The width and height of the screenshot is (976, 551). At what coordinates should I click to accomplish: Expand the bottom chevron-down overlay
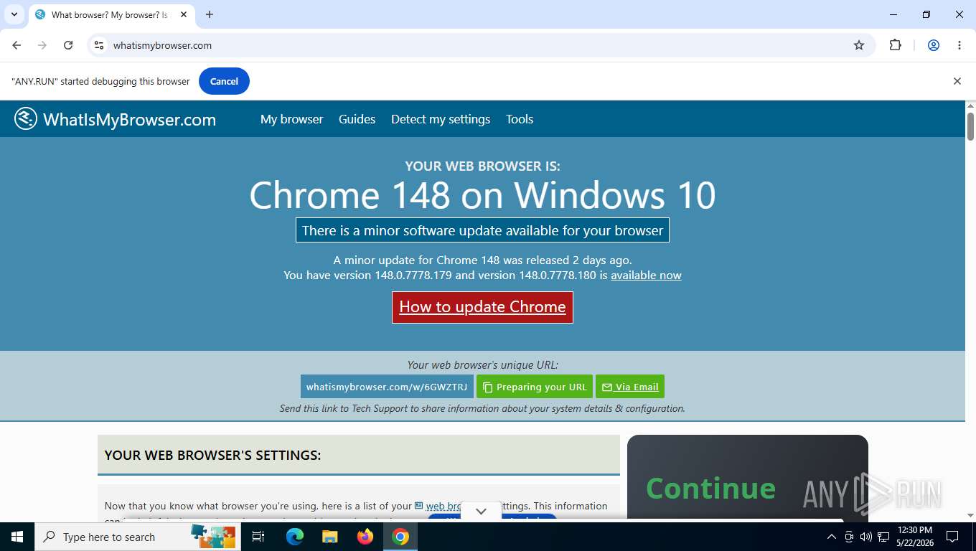click(481, 511)
